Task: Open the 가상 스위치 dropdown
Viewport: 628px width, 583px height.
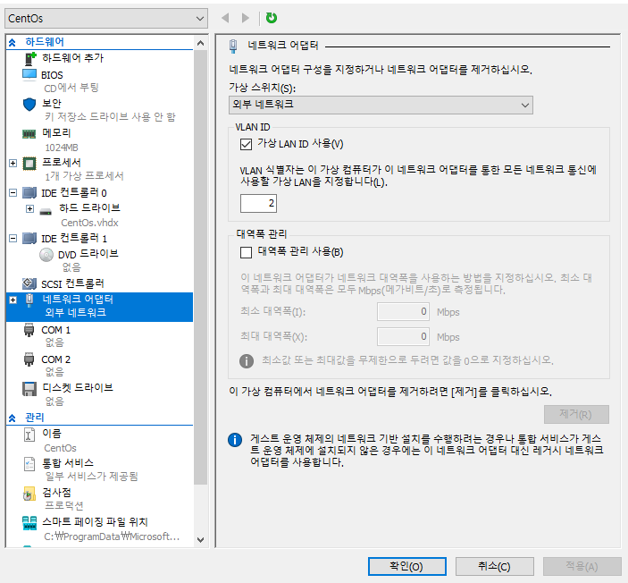Action: [381, 105]
